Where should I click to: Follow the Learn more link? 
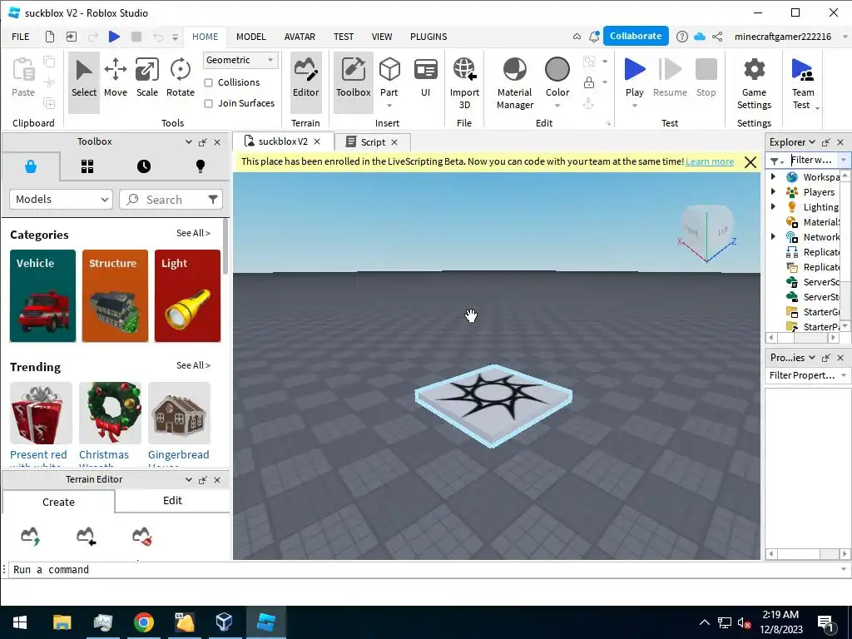[x=709, y=161]
